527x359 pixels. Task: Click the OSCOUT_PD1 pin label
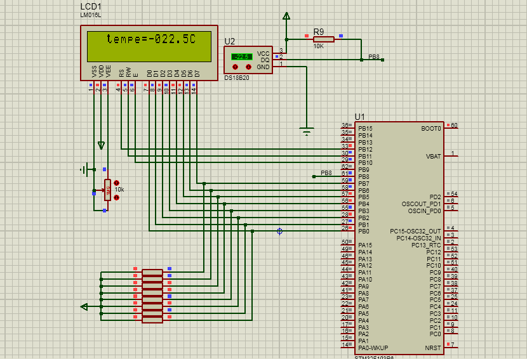tap(421, 204)
